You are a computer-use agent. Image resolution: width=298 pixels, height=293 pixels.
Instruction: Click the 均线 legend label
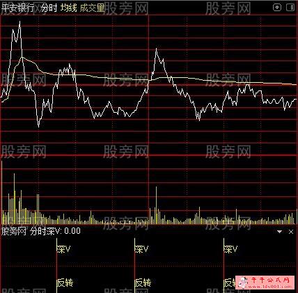pyautogui.click(x=69, y=8)
